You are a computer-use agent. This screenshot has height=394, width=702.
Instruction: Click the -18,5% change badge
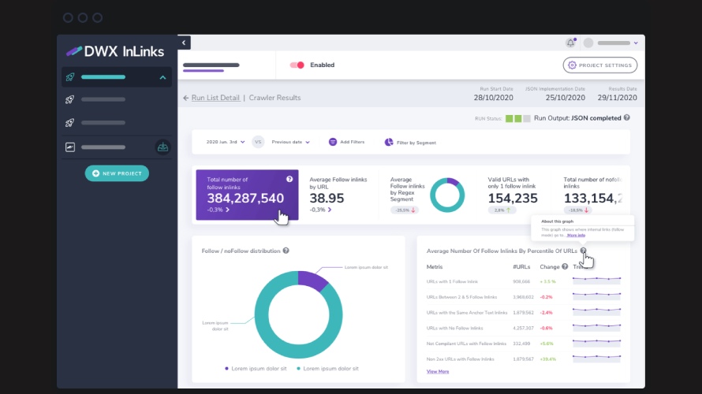coord(578,210)
